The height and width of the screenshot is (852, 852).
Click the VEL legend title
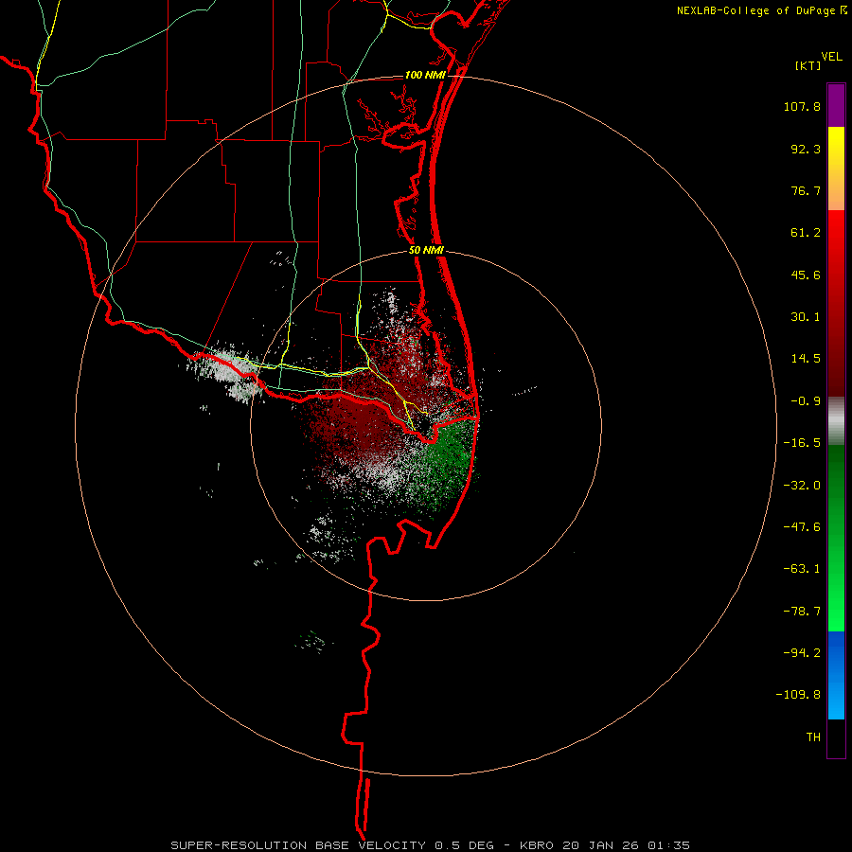coord(831,57)
